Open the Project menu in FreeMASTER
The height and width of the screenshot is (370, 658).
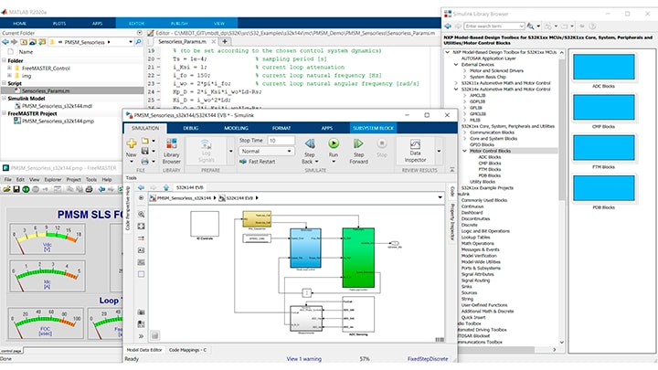click(73, 179)
